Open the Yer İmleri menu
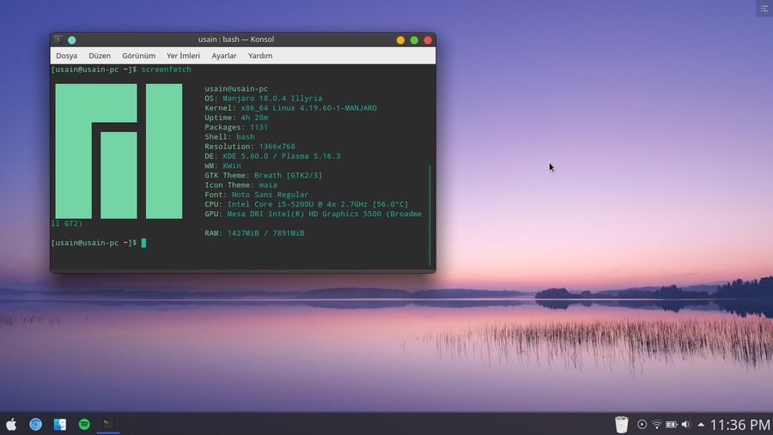 pyautogui.click(x=183, y=56)
